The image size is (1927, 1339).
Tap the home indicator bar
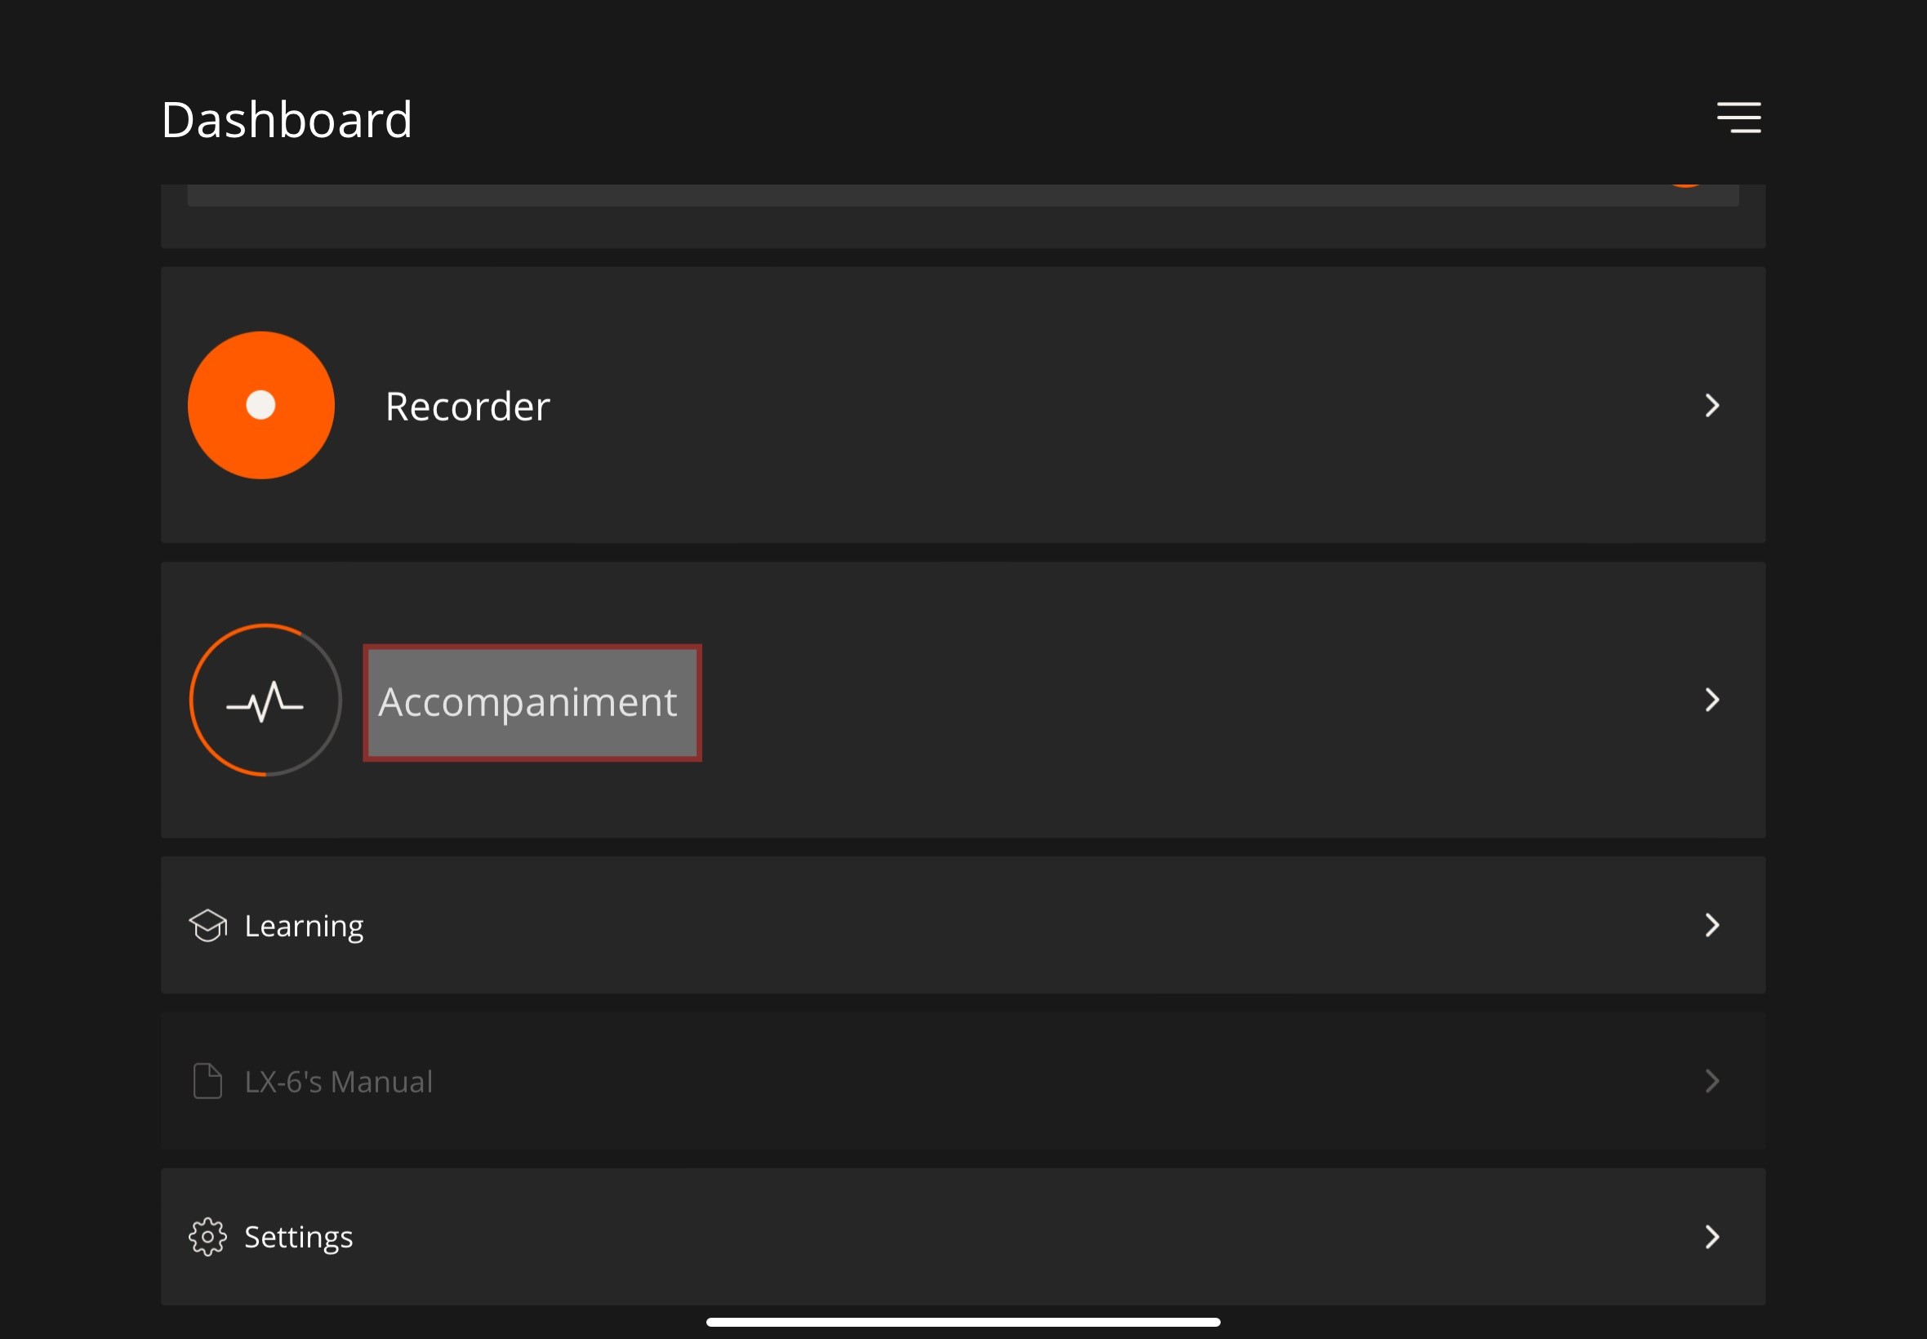(x=963, y=1322)
